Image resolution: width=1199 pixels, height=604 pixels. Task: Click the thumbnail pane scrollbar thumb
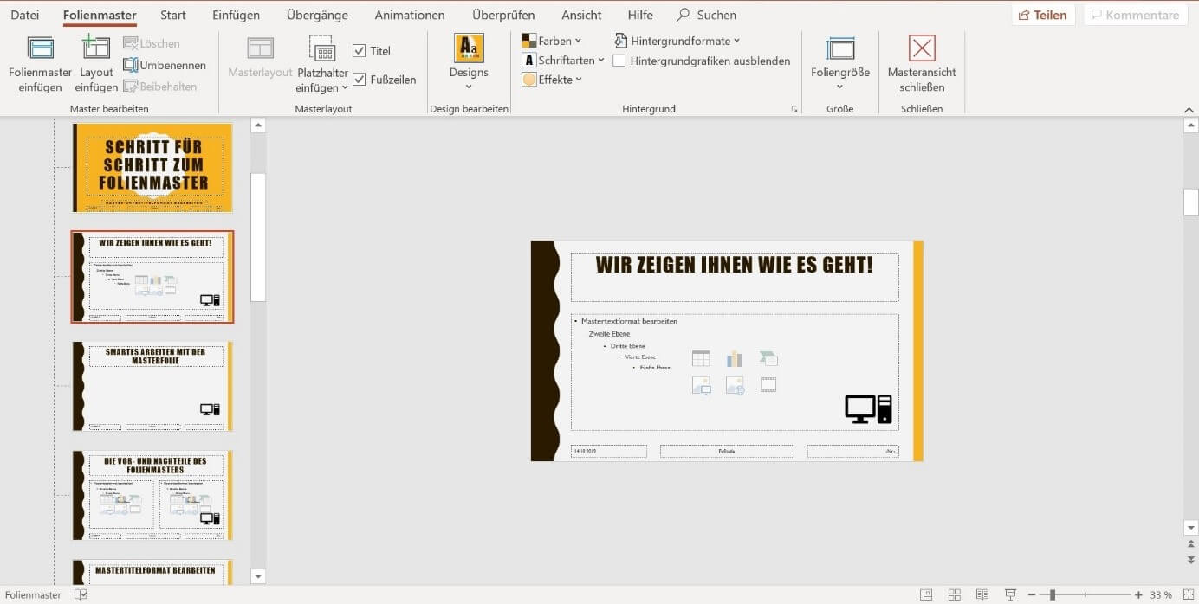click(258, 236)
